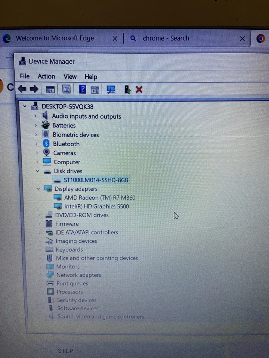
Task: Close the chrome - Search tab
Action: (x=242, y=38)
